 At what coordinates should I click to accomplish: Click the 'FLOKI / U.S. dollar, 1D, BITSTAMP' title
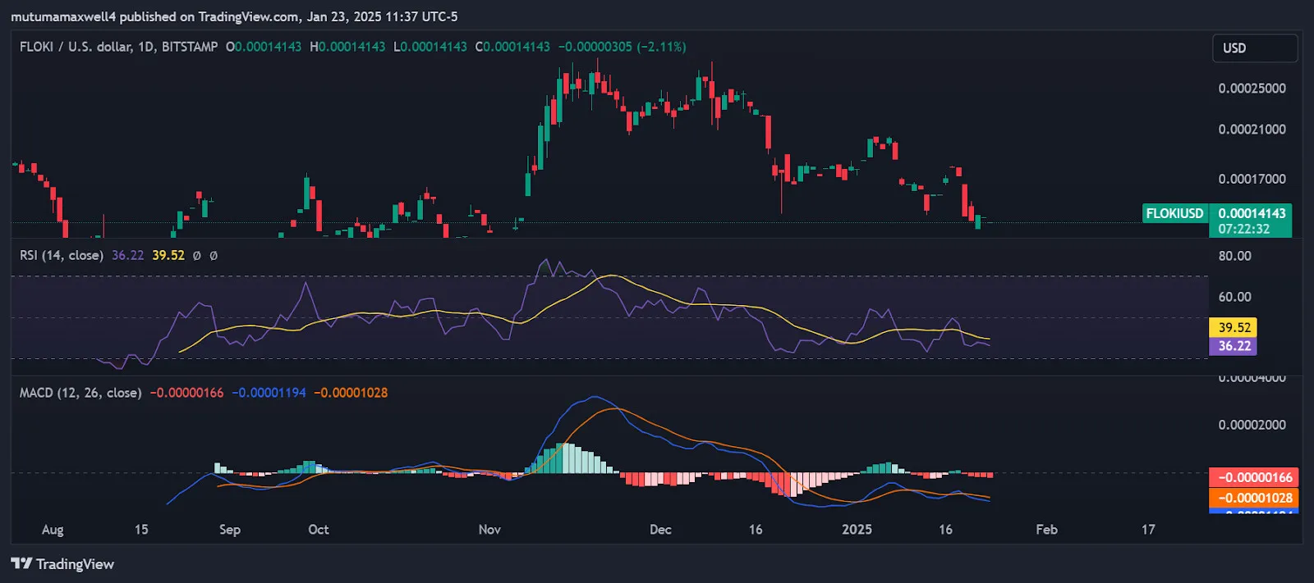[x=119, y=47]
